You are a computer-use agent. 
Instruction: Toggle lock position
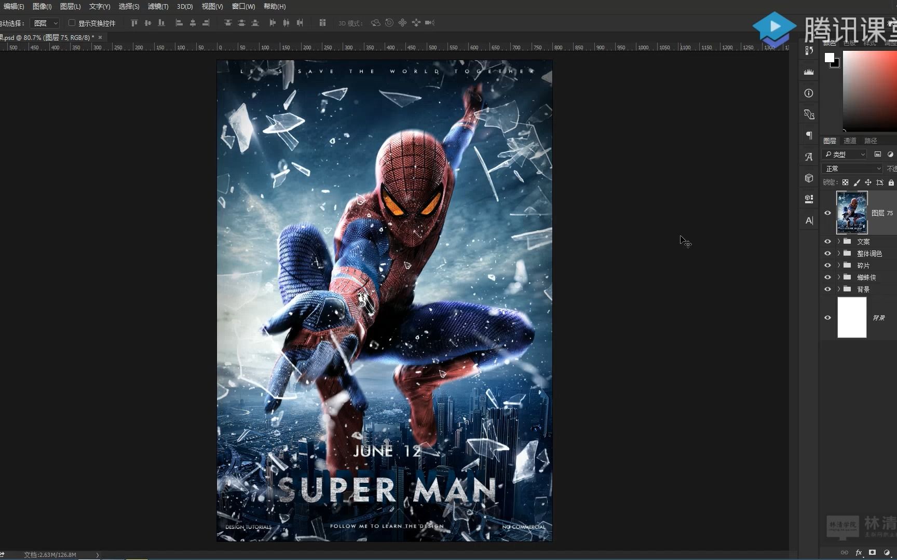click(x=868, y=183)
